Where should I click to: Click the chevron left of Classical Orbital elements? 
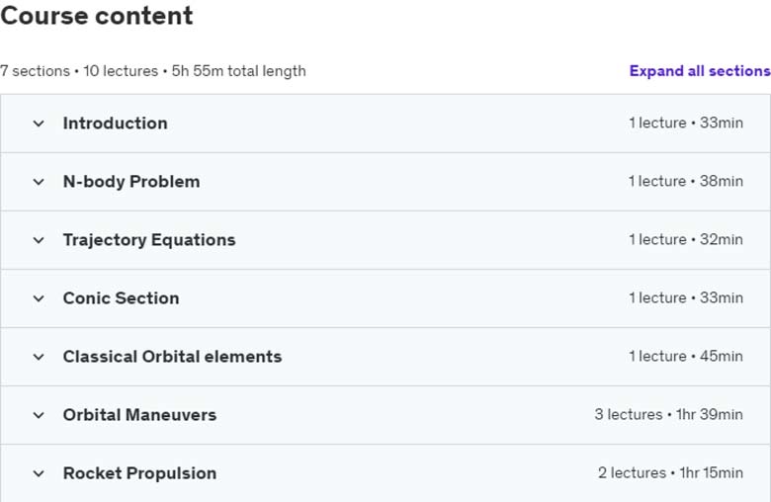pyautogui.click(x=39, y=357)
